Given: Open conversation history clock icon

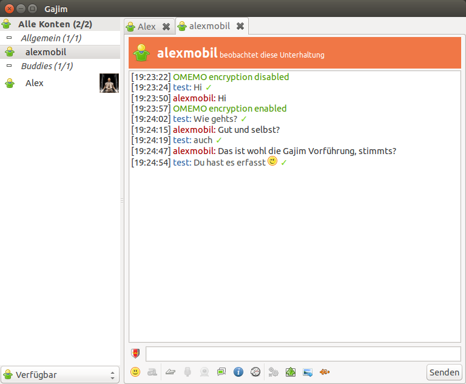Looking at the screenshot, I should coord(255,372).
